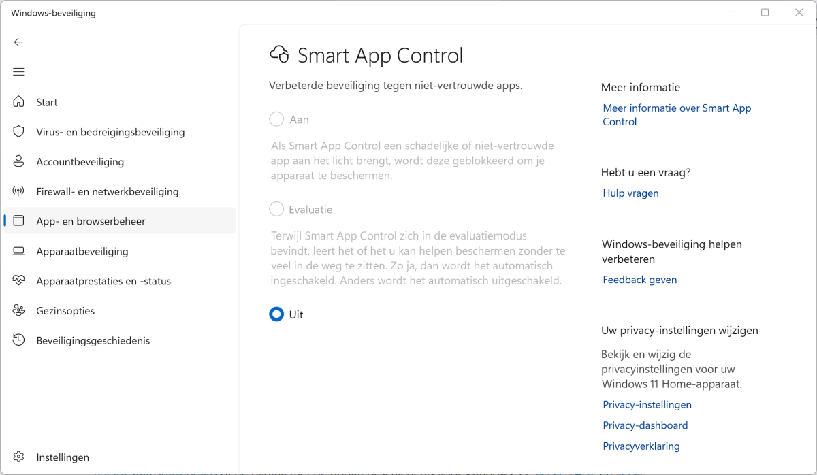
Task: Open Beveiligingsgeschiedenis in the sidebar
Action: [x=93, y=340]
